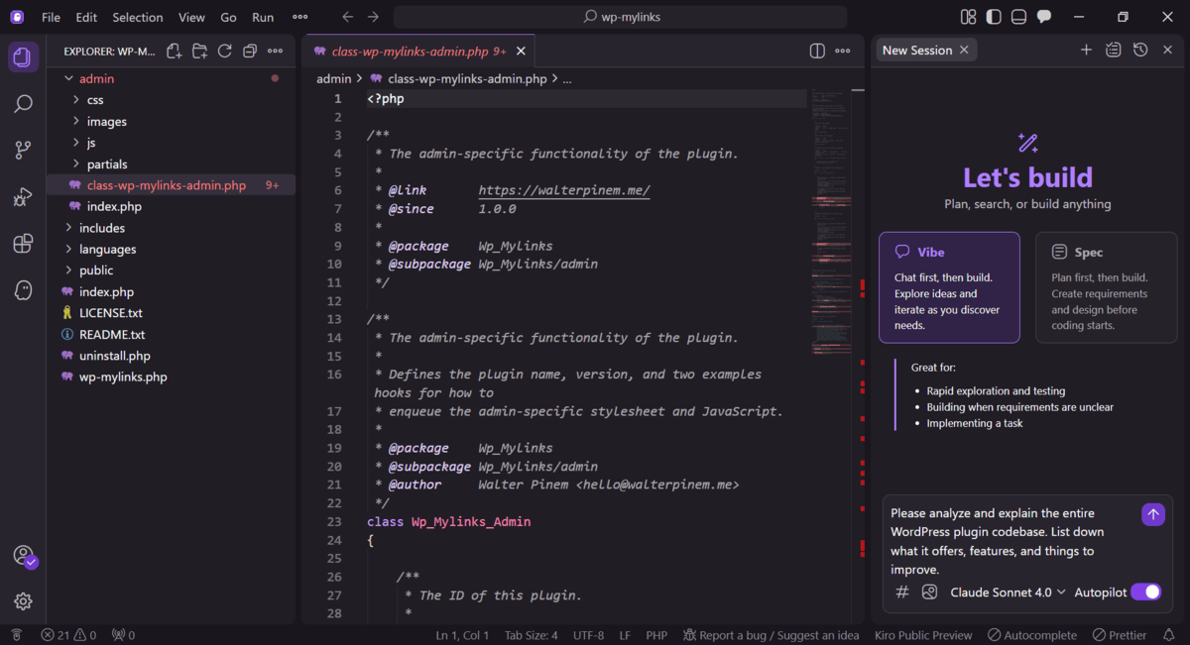Select the Spec session mode card

click(x=1106, y=287)
